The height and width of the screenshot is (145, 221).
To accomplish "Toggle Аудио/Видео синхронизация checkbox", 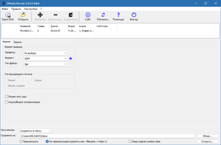I will click(x=7, y=102).
